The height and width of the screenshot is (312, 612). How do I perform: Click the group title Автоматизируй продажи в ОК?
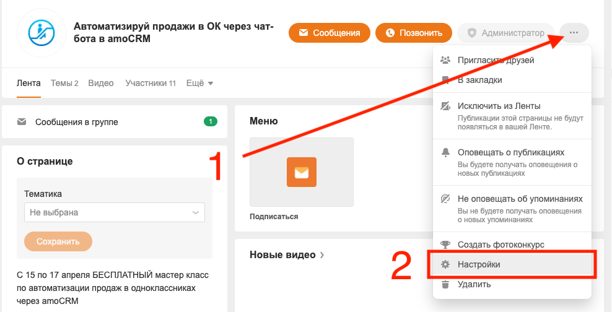point(173,33)
